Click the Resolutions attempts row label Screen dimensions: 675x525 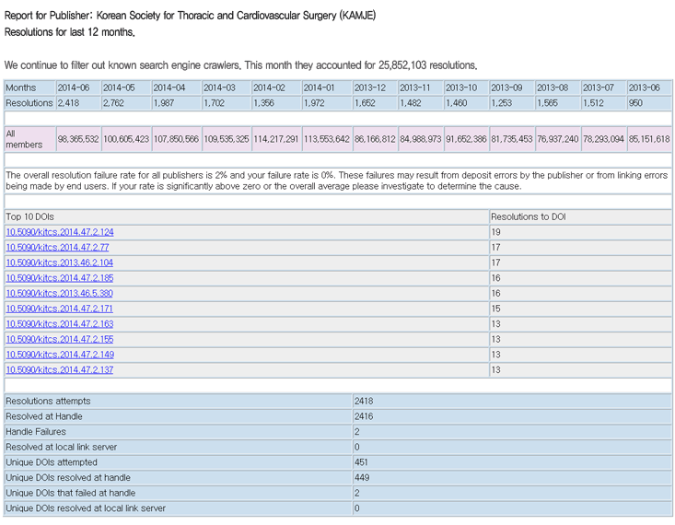point(48,402)
